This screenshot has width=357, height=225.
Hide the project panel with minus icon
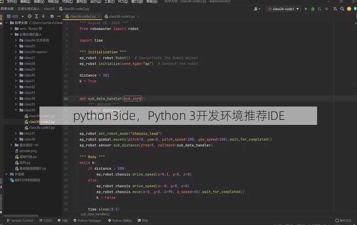click(59, 17)
